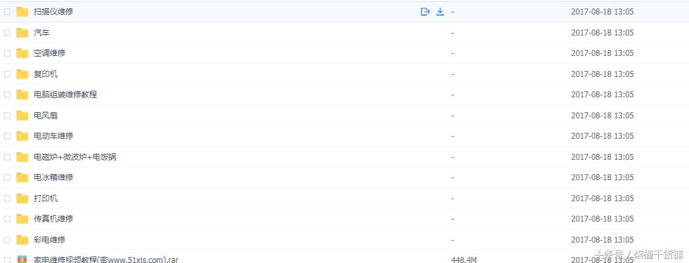
Task: Mark the checkbox for 打印机
Action: point(7,199)
